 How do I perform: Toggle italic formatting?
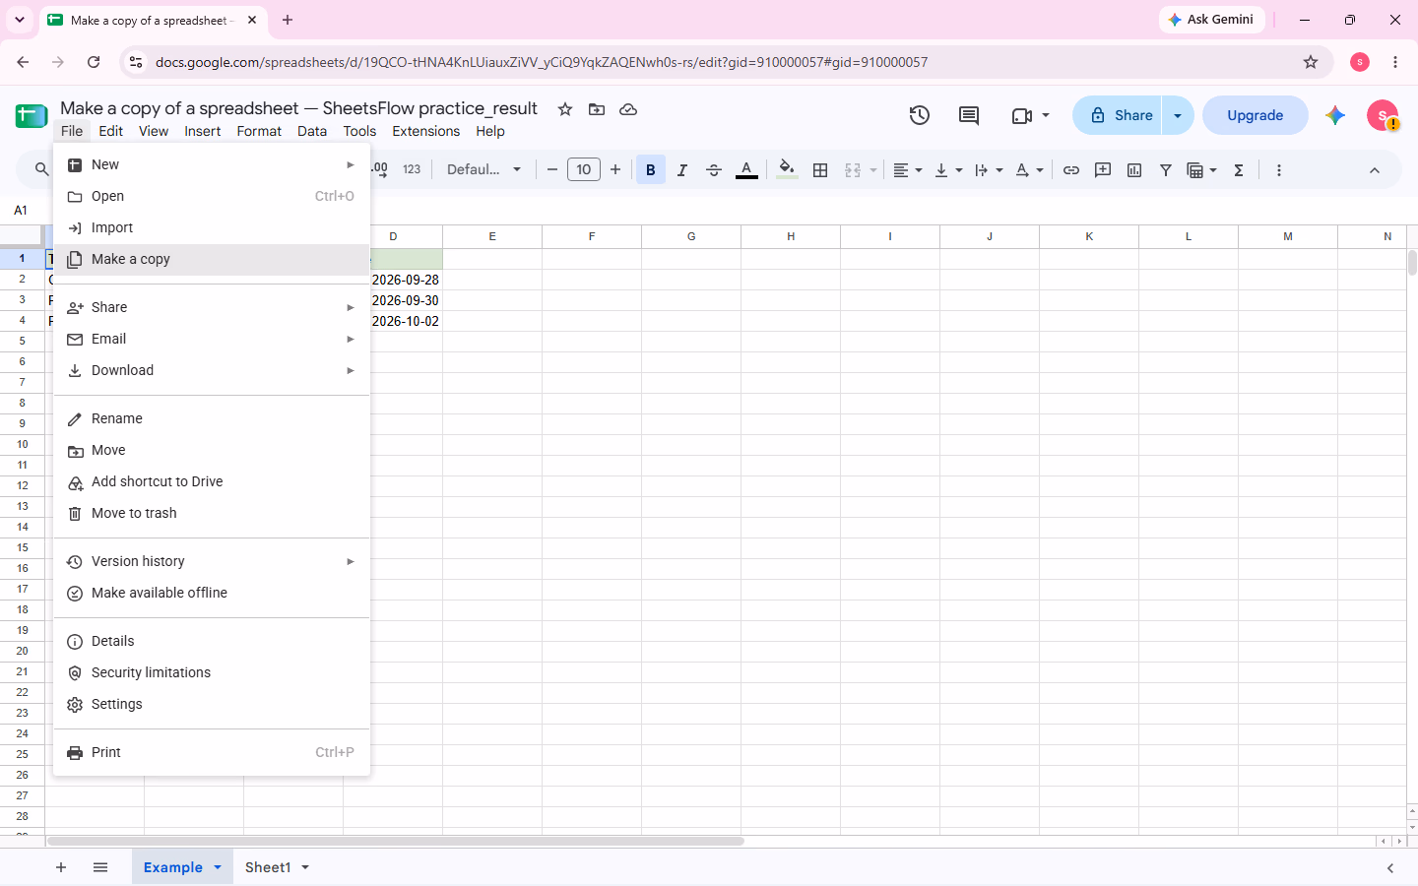pyautogui.click(x=682, y=170)
